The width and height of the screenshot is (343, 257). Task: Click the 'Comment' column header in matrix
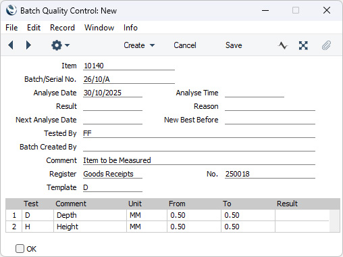click(71, 204)
